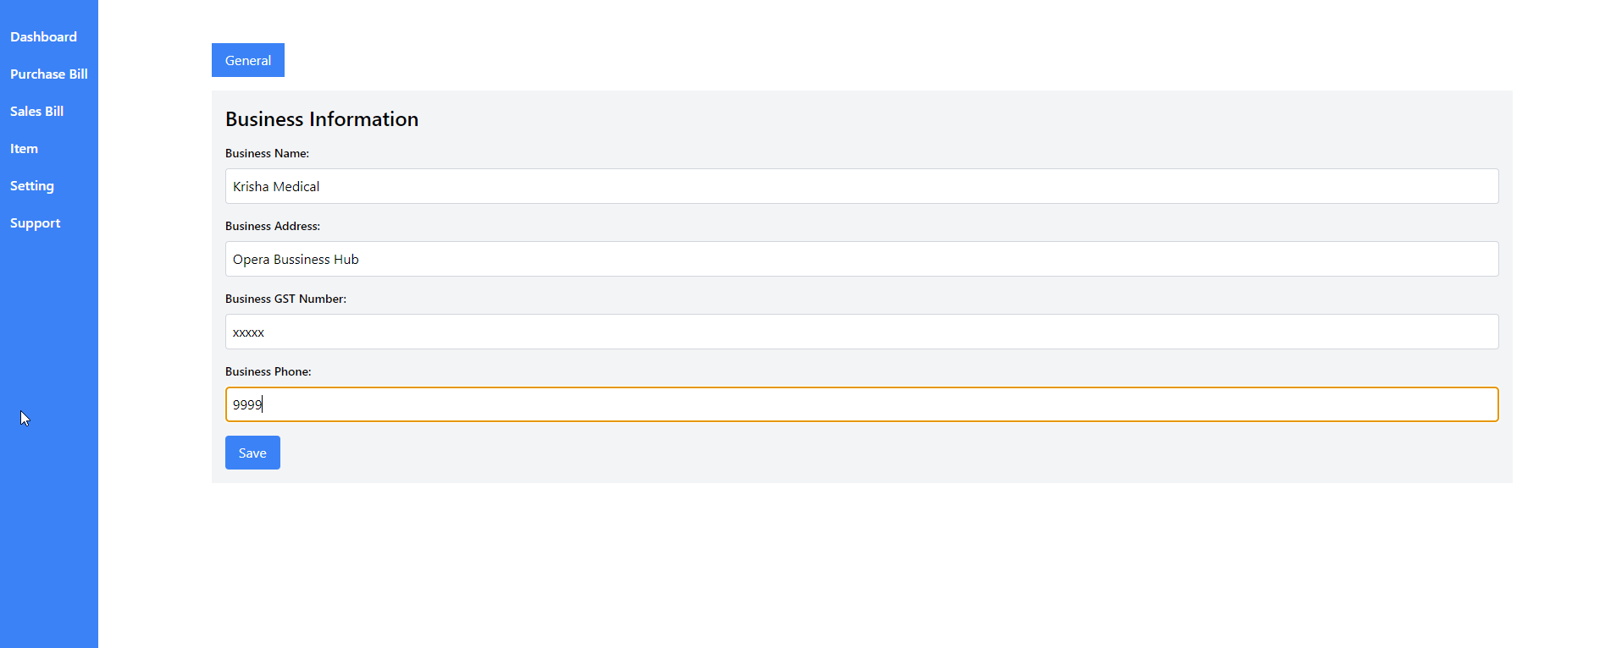Open the Dashboard page in sidebar

[x=43, y=37]
